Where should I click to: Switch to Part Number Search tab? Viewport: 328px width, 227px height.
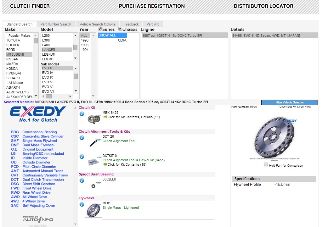[56, 24]
